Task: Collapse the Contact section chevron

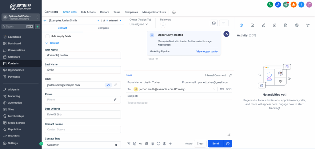Action: pos(47,43)
